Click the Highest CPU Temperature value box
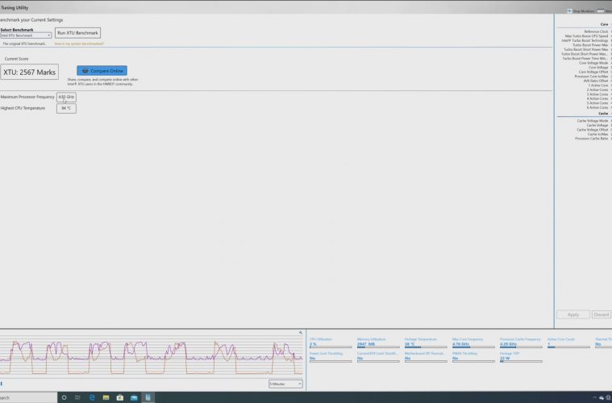 (66, 108)
